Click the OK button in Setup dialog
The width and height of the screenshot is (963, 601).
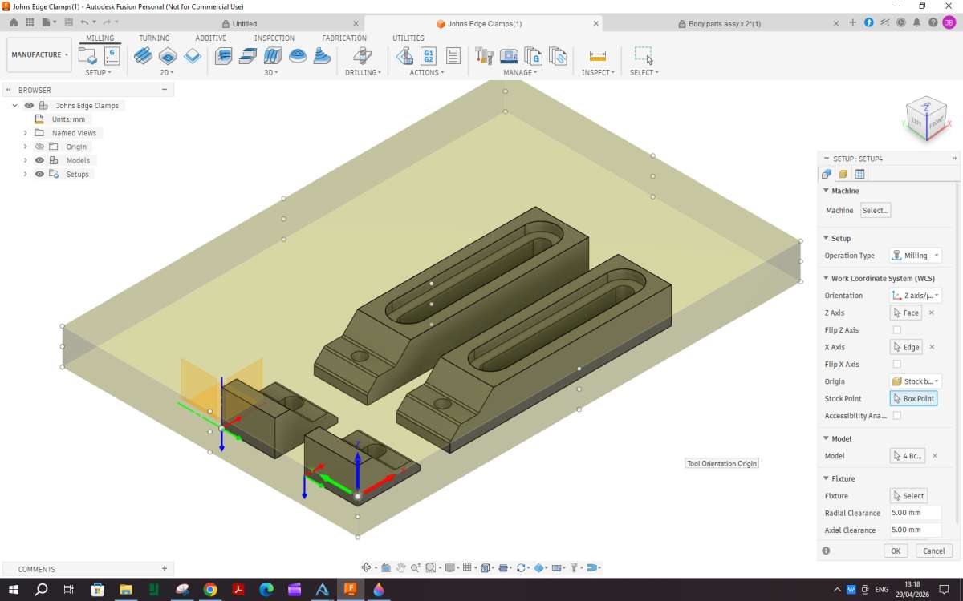[x=896, y=551]
